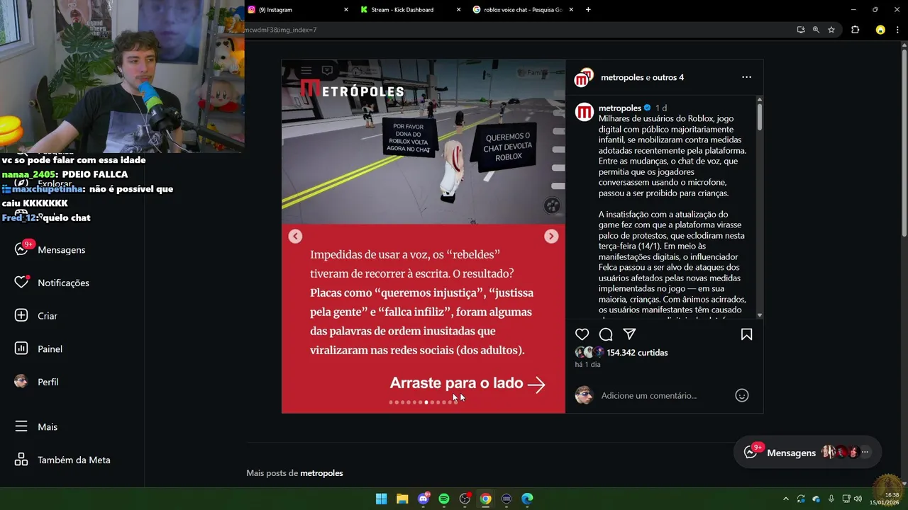Click the metropoles avatar in post header
The image size is (908, 510).
coord(584,78)
